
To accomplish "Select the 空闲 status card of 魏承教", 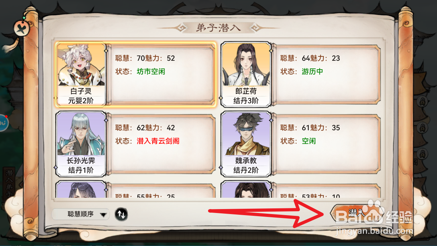I will [326, 144].
